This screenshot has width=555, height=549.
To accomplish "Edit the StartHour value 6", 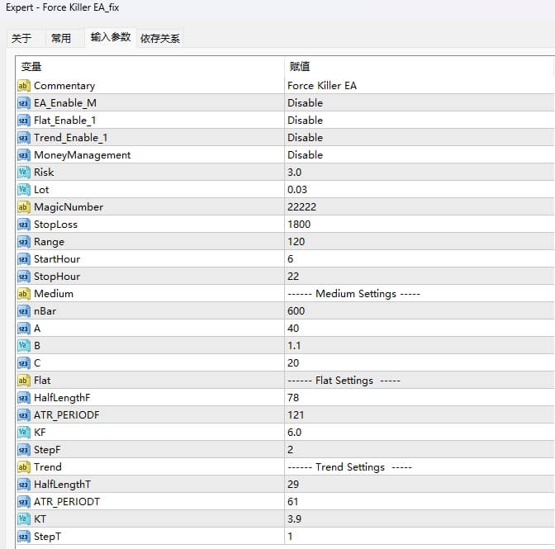I will 420,259.
